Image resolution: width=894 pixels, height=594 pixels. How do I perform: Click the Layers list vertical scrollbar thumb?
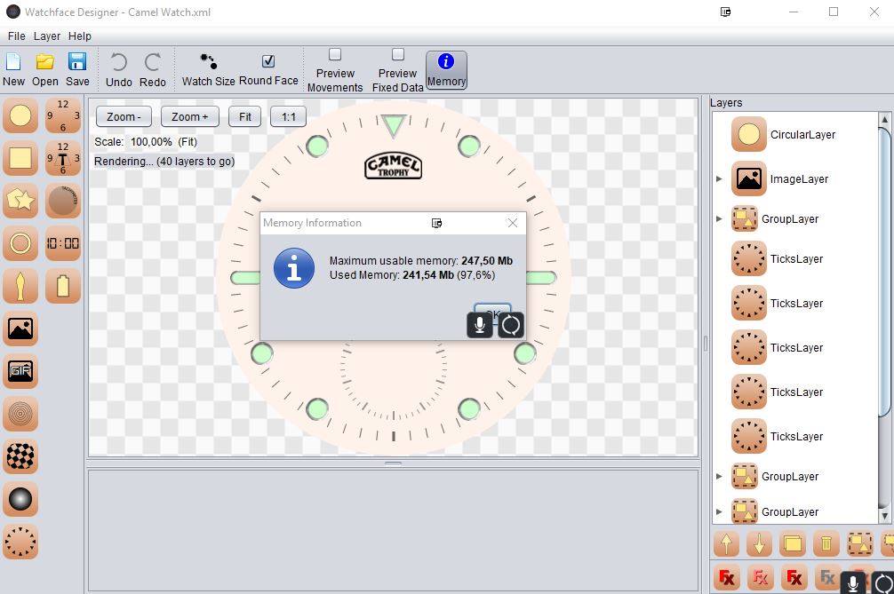click(885, 272)
